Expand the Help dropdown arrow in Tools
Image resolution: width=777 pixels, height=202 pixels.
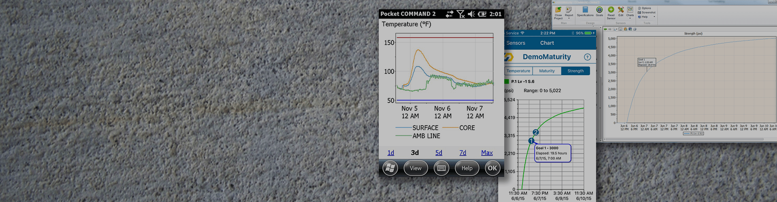654,17
